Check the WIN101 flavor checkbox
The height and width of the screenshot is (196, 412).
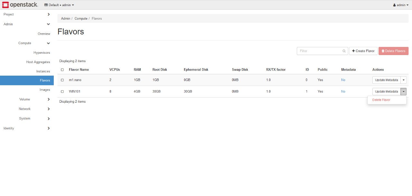pyautogui.click(x=62, y=92)
